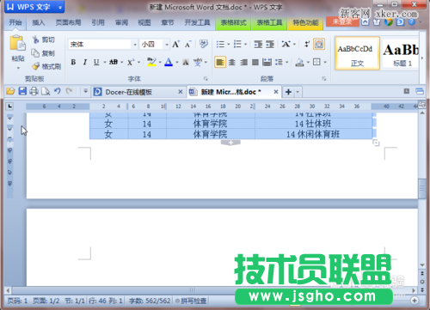Click the Open folder quick-access icon
The image size is (430, 310).
coord(10,91)
